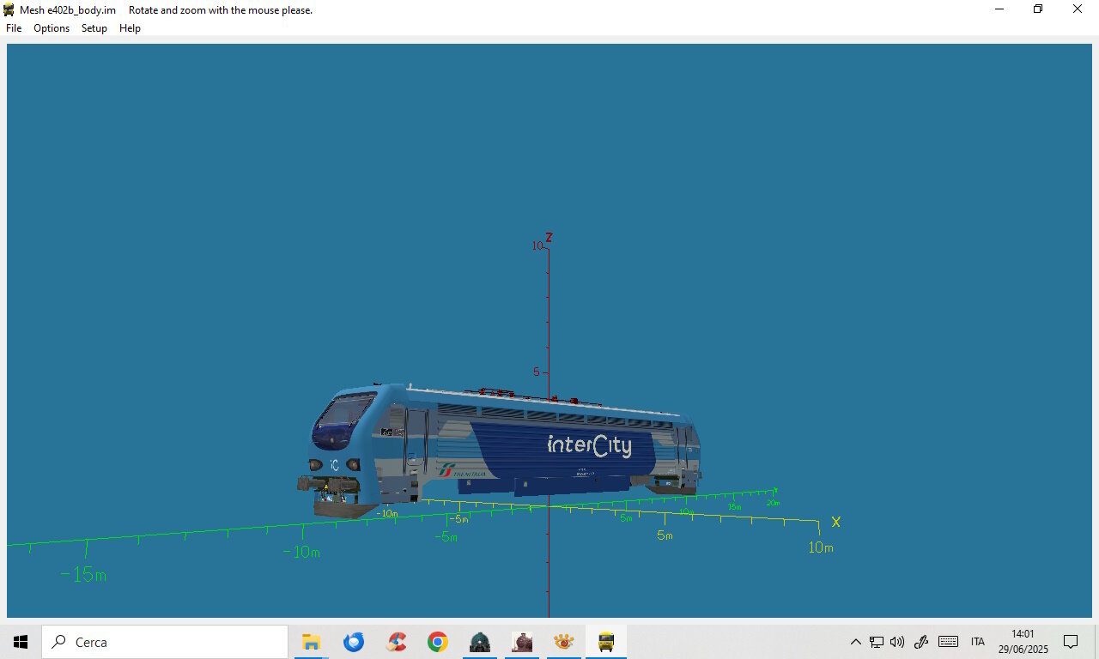The image size is (1099, 659).
Task: Click the pen workspace tray icon
Action: point(921,642)
